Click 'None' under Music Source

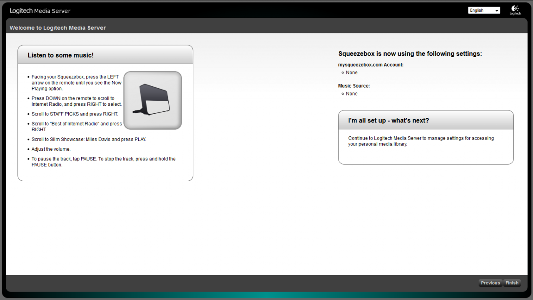click(x=352, y=94)
